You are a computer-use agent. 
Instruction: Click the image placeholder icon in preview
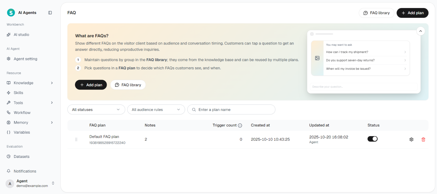pyautogui.click(x=317, y=58)
